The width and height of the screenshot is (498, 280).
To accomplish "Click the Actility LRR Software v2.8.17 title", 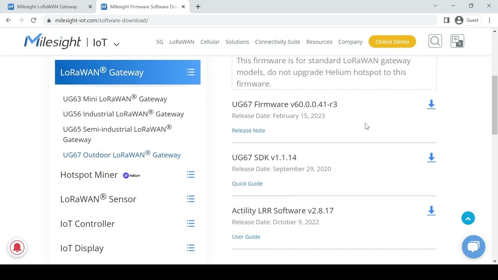I will pos(282,210).
